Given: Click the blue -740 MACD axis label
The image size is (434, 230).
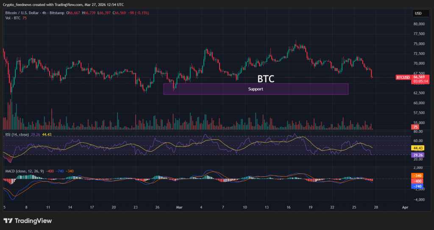Looking at the screenshot, I should (x=418, y=186).
